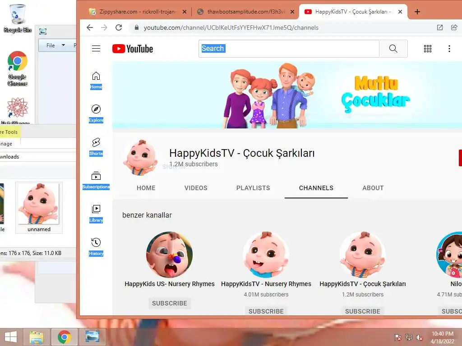
Task: Click the magnifier search button
Action: 393,49
